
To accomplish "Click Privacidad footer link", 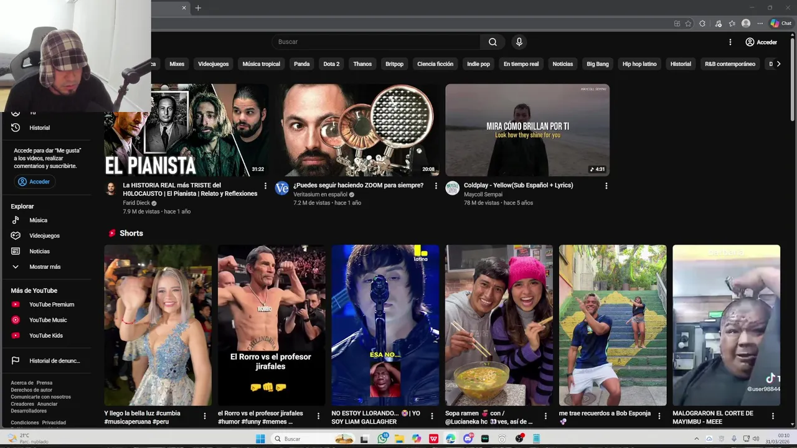I will [54, 422].
